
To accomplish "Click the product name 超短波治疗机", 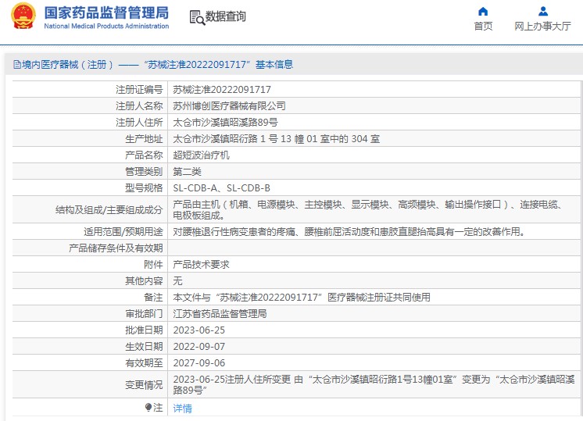I will click(201, 155).
